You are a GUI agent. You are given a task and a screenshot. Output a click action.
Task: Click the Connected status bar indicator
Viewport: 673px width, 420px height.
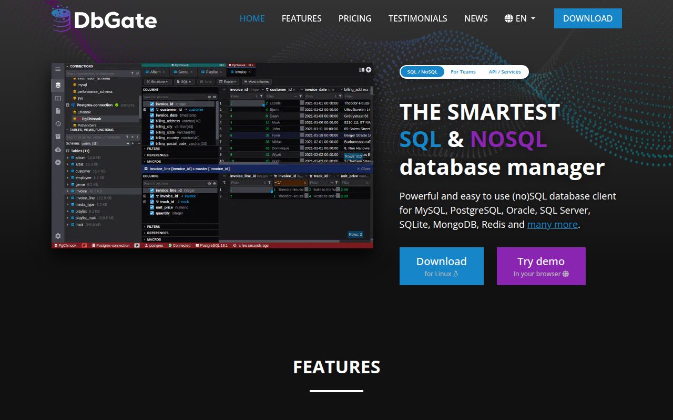click(x=179, y=246)
